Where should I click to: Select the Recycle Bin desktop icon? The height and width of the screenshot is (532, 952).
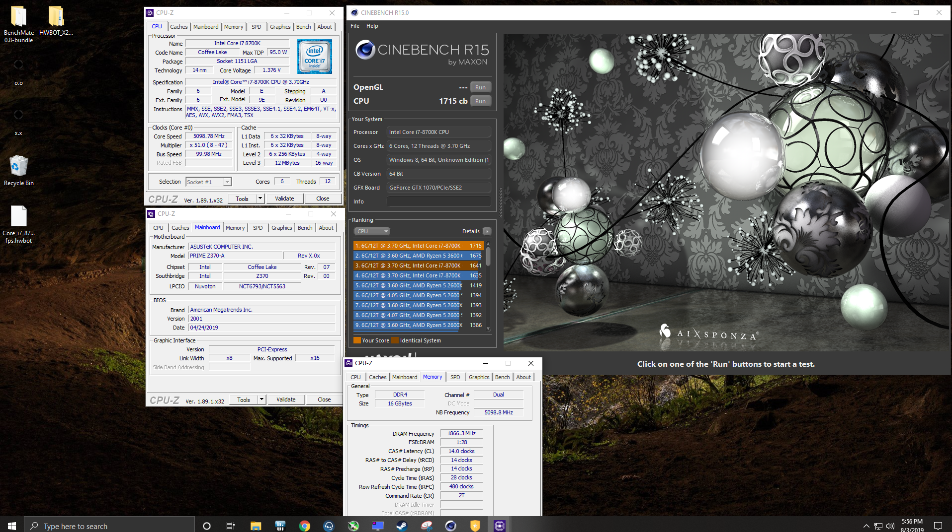(x=18, y=166)
